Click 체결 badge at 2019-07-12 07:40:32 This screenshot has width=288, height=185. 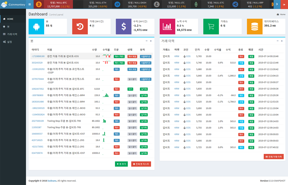click(x=251, y=148)
